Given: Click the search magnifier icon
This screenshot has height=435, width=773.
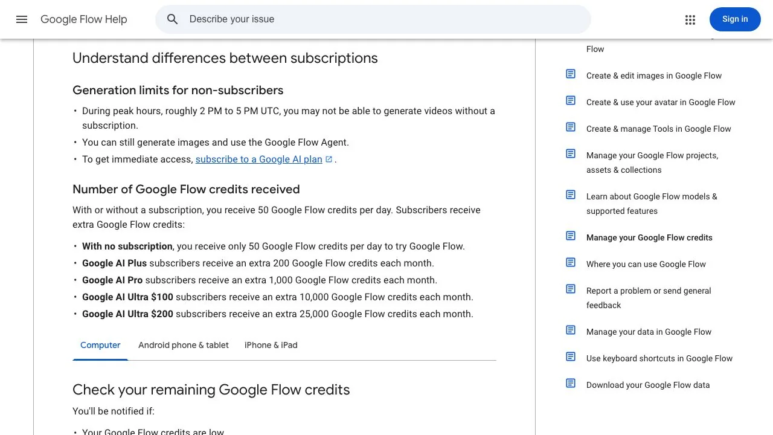Looking at the screenshot, I should click(173, 19).
